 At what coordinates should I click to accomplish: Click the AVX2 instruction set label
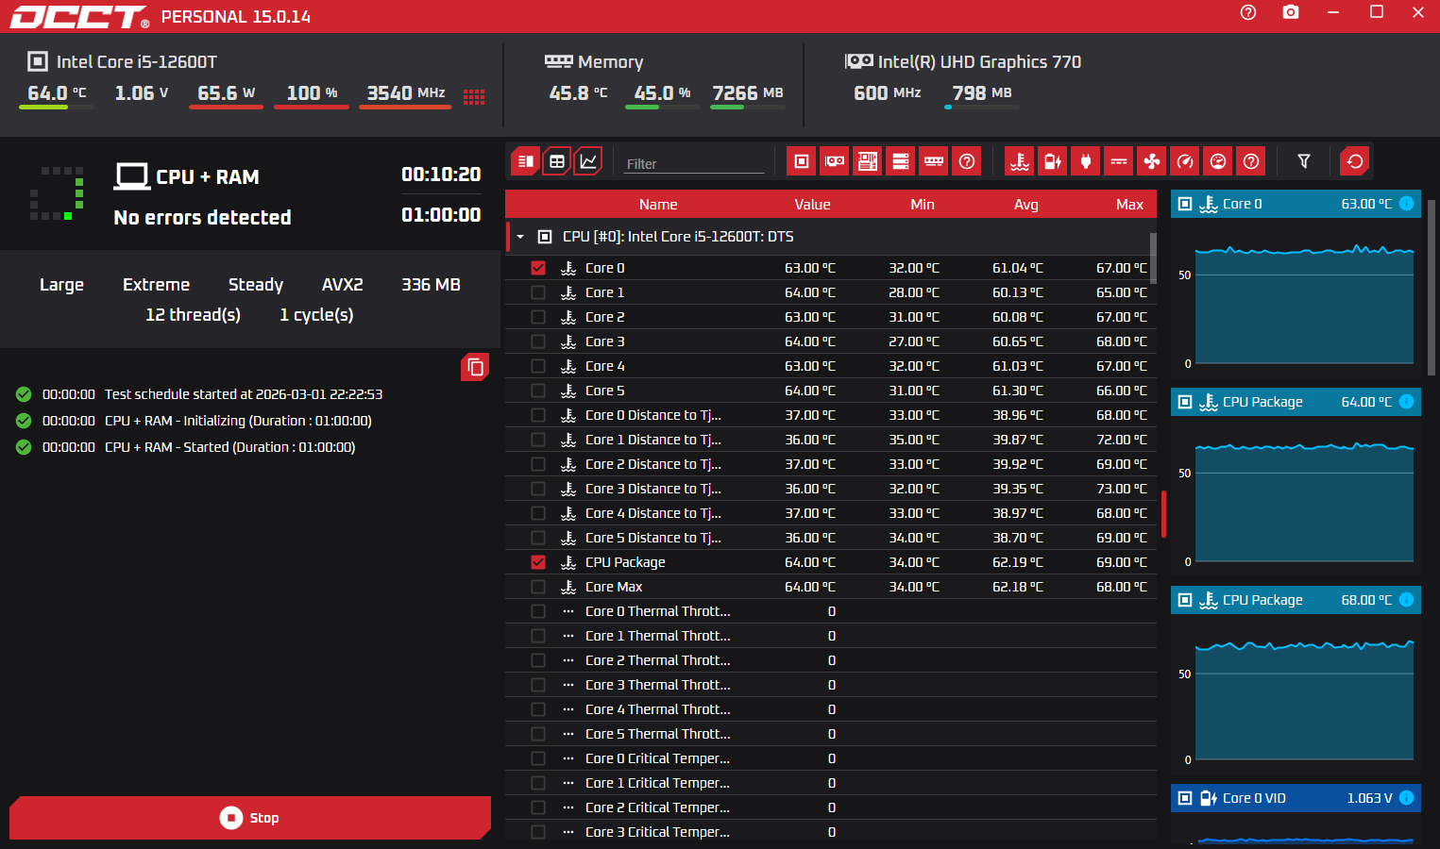pyautogui.click(x=343, y=285)
